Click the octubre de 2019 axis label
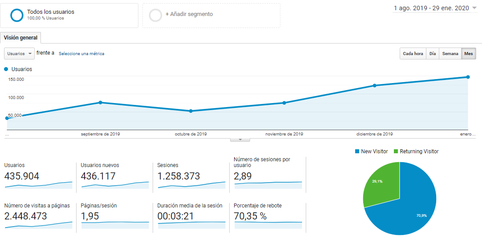This screenshot has width=482, height=239. tap(191, 134)
